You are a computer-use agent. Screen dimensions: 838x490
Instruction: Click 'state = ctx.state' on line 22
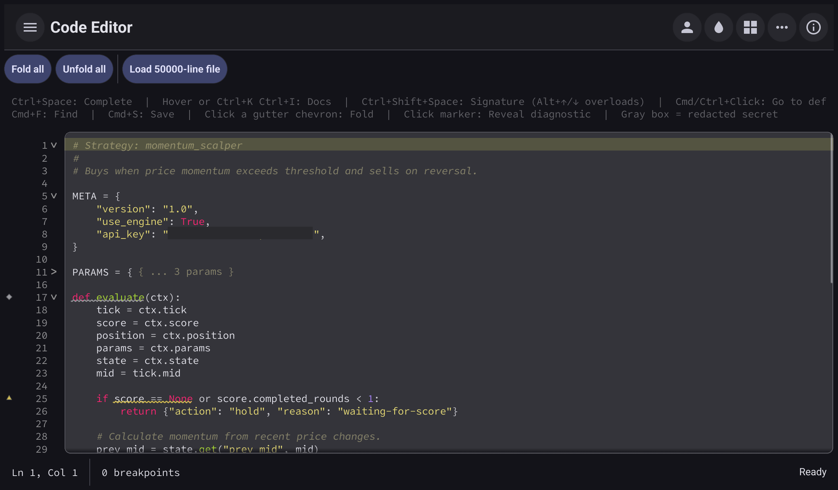tap(147, 361)
